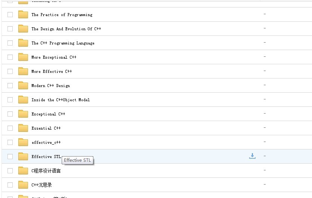312x198 pixels.
Task: Open Exceptional C++ folder icon
Action: click(23, 114)
